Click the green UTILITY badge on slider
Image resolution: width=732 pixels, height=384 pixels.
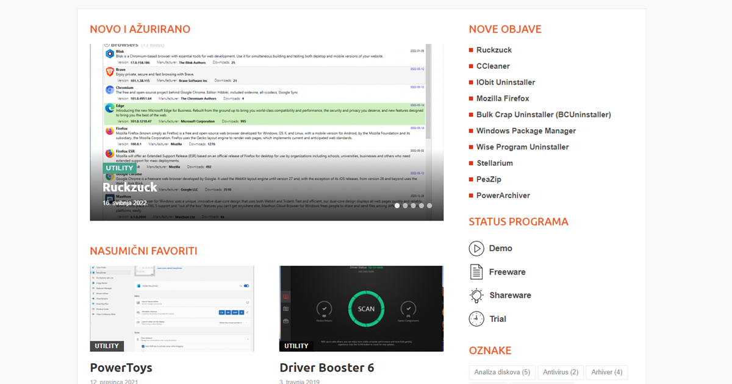point(120,168)
